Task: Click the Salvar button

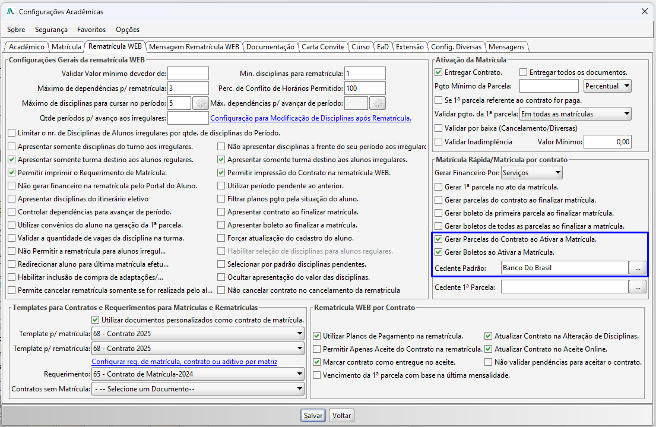Action: [x=313, y=416]
